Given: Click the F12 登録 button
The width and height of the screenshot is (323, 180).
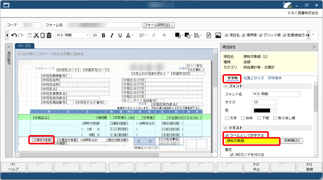Looking at the screenshot, I should [309, 167].
